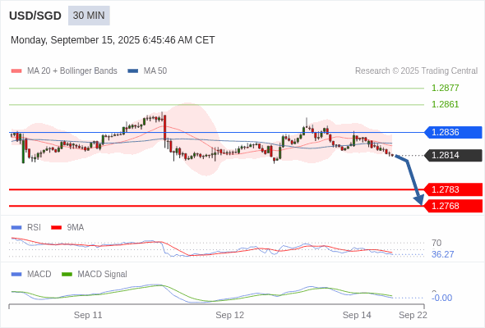Toggle the MACD legend entry

tap(31, 274)
